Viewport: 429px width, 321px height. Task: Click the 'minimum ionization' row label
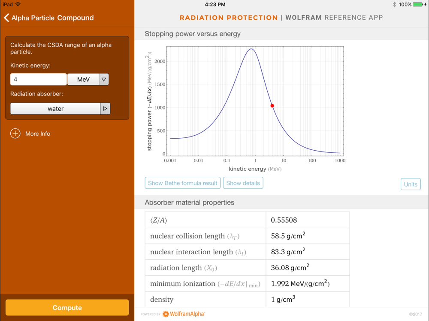pyautogui.click(x=205, y=284)
